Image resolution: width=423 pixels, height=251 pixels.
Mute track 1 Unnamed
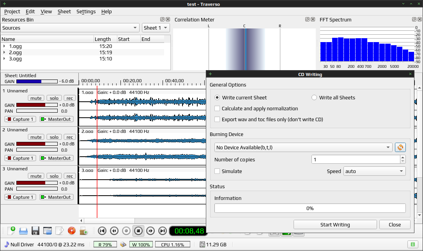(x=36, y=98)
